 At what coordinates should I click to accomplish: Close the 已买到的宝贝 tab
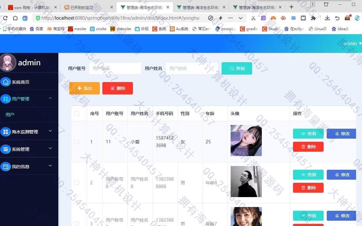112,7
